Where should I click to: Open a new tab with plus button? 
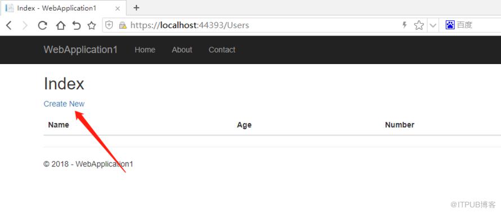[x=136, y=8]
